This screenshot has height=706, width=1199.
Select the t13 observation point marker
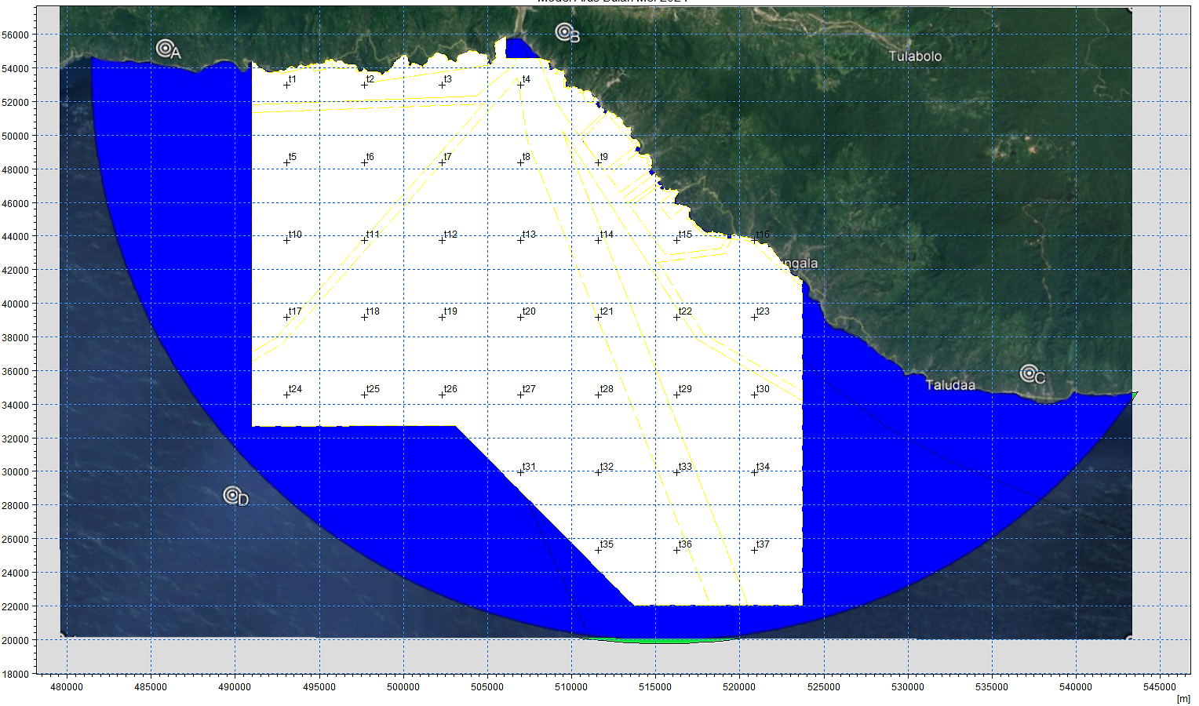coord(520,239)
